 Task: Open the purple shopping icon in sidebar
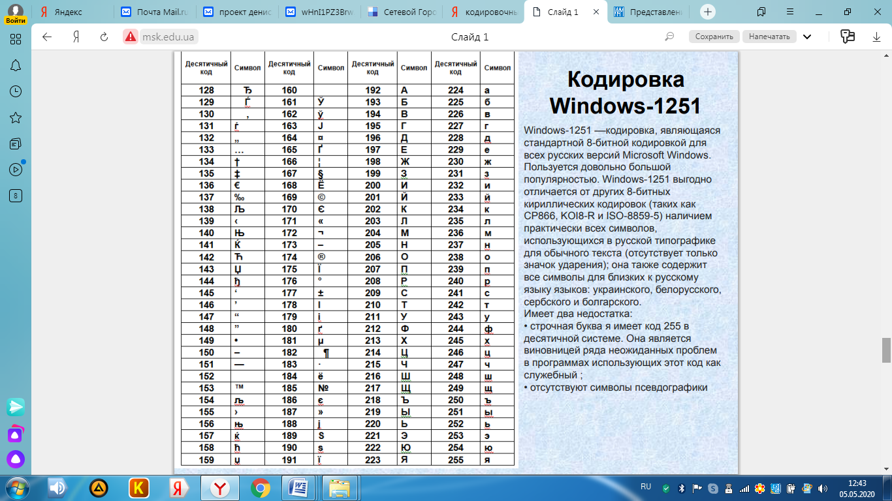point(16,433)
